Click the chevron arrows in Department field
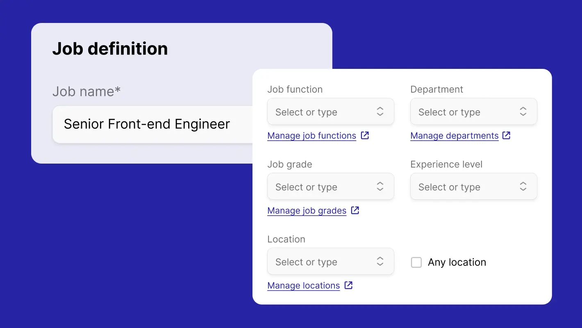 click(x=523, y=112)
